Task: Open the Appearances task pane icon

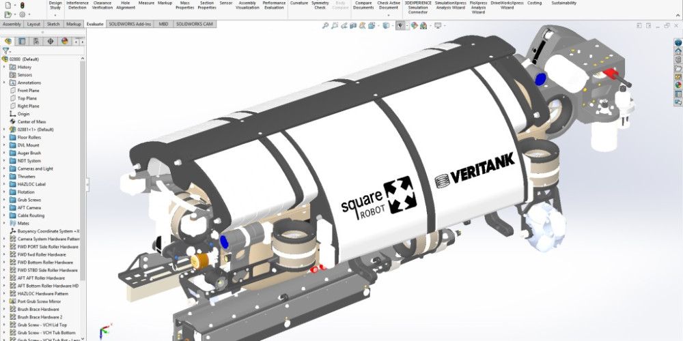Action: pos(678,85)
